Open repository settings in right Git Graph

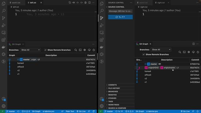pos(189,52)
